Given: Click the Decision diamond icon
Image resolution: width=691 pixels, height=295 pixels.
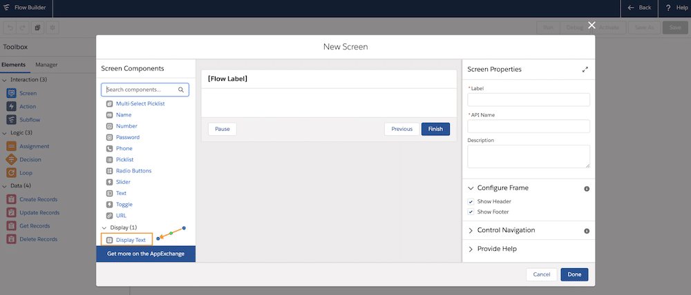Looking at the screenshot, I should (x=12, y=160).
